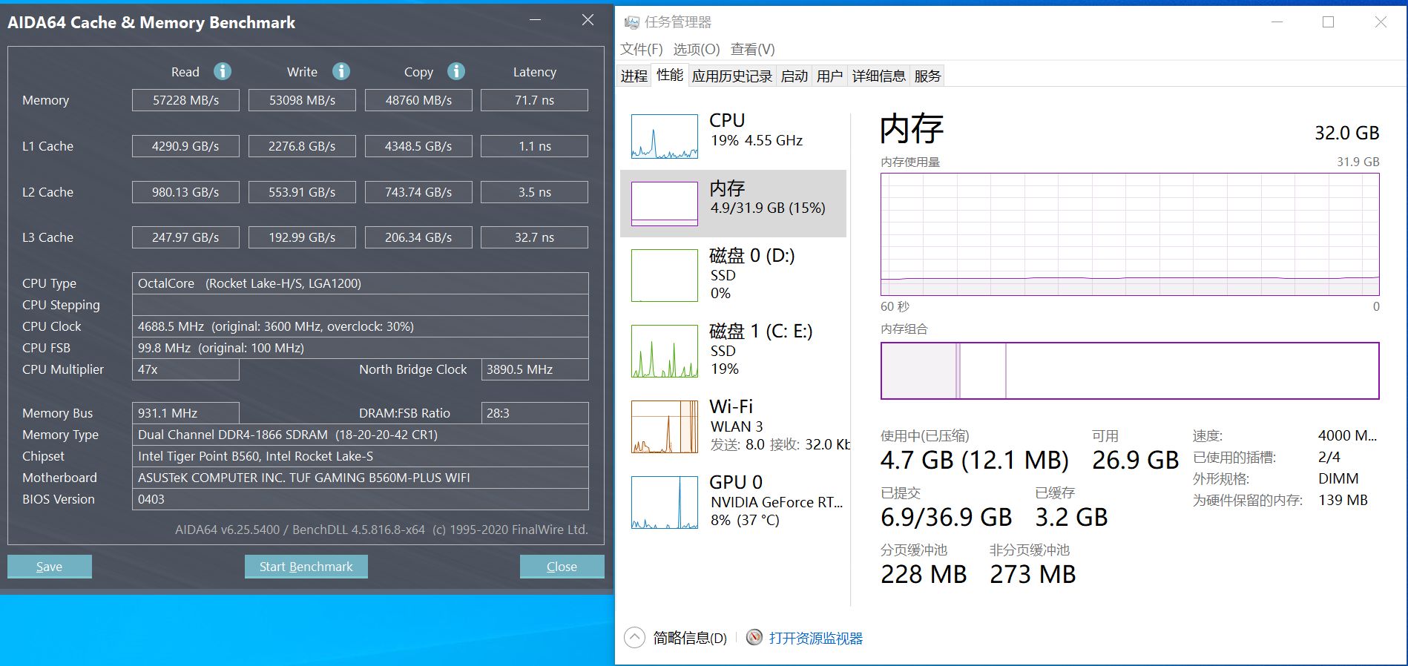Click the 打开资源监视器 link

tap(816, 638)
